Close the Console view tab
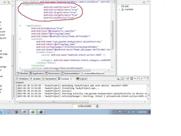Viewport: 181px width, 136px height. click(x=71, y=79)
